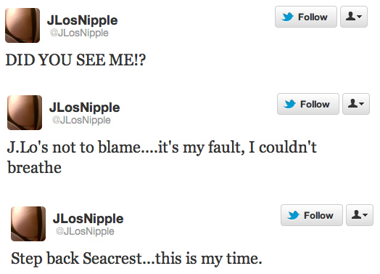Click the profile avatar on first tweet
Image resolution: width=380 pixels, height=274 pixels.
pyautogui.click(x=22, y=25)
